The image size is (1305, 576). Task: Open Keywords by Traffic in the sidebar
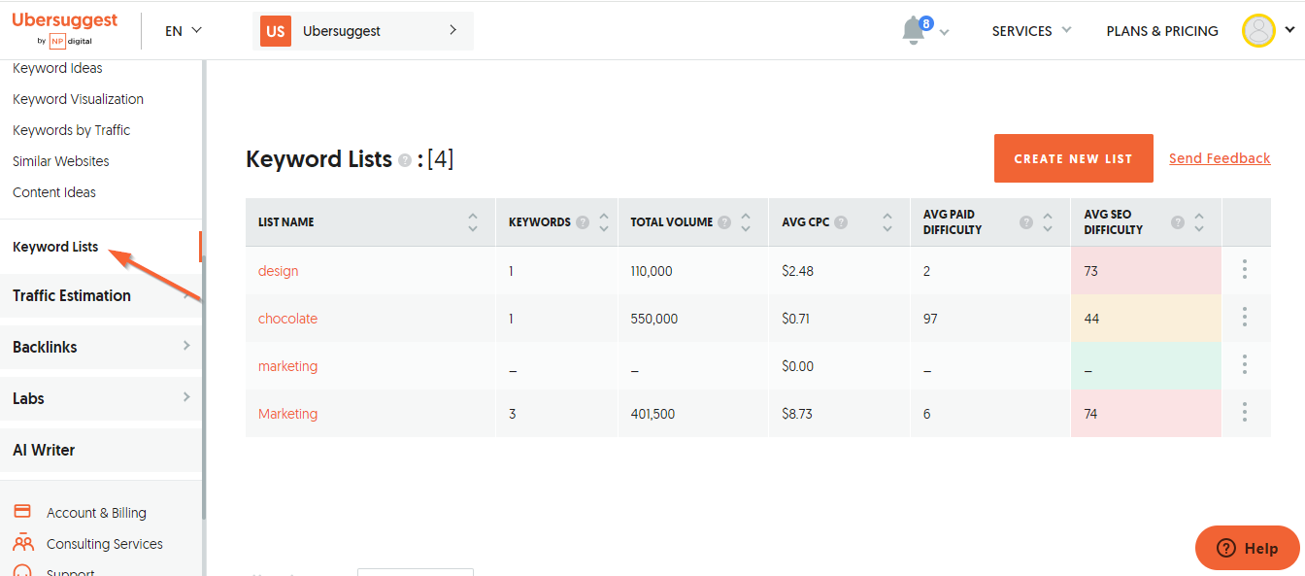(71, 130)
